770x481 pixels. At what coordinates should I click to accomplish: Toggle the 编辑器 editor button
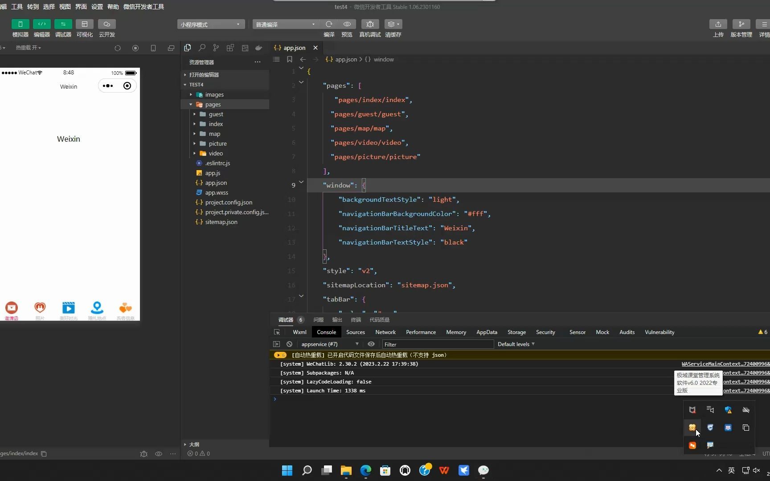(41, 24)
